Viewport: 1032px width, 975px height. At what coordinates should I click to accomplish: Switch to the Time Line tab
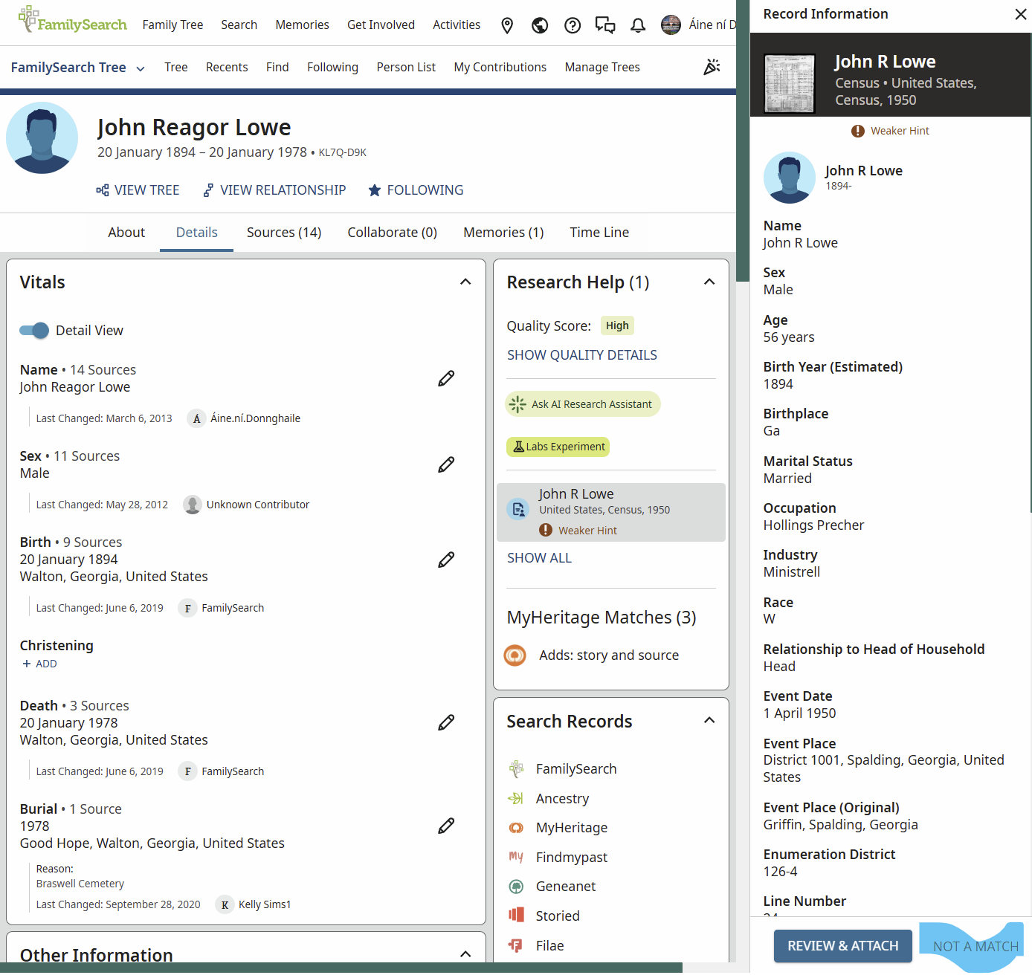coord(599,233)
